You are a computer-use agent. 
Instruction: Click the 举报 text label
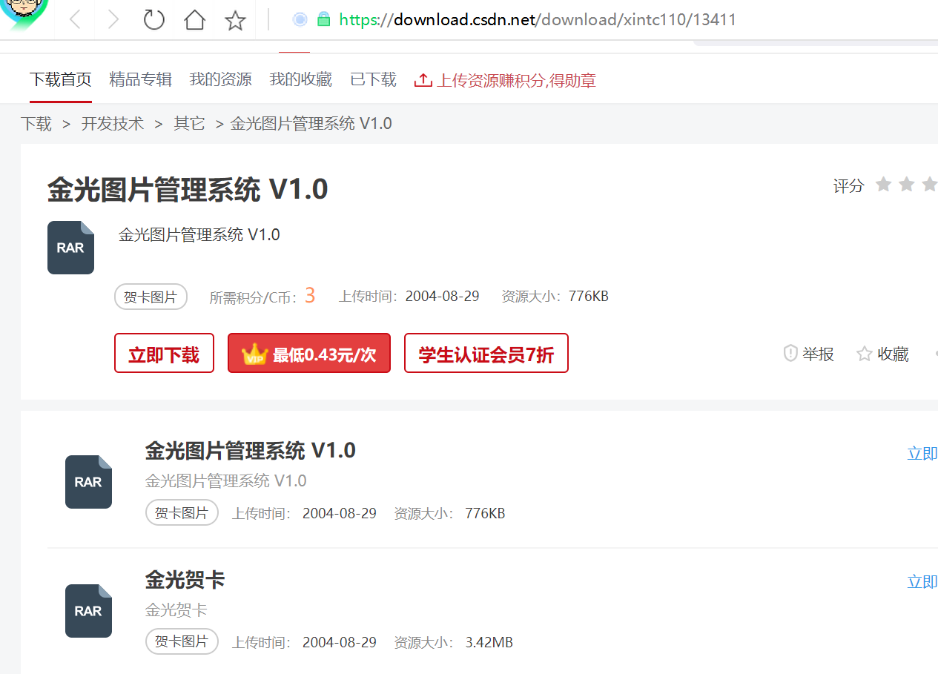click(x=819, y=354)
